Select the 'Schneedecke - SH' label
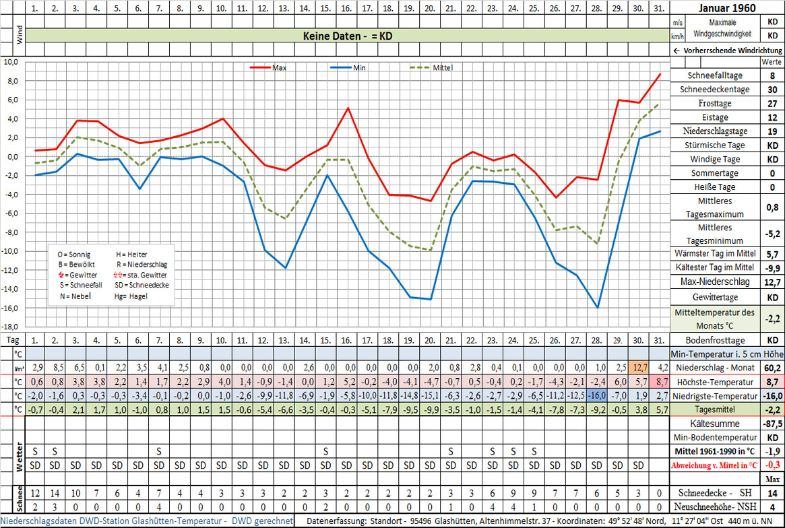Screen dimensions: 785x528 715,493
